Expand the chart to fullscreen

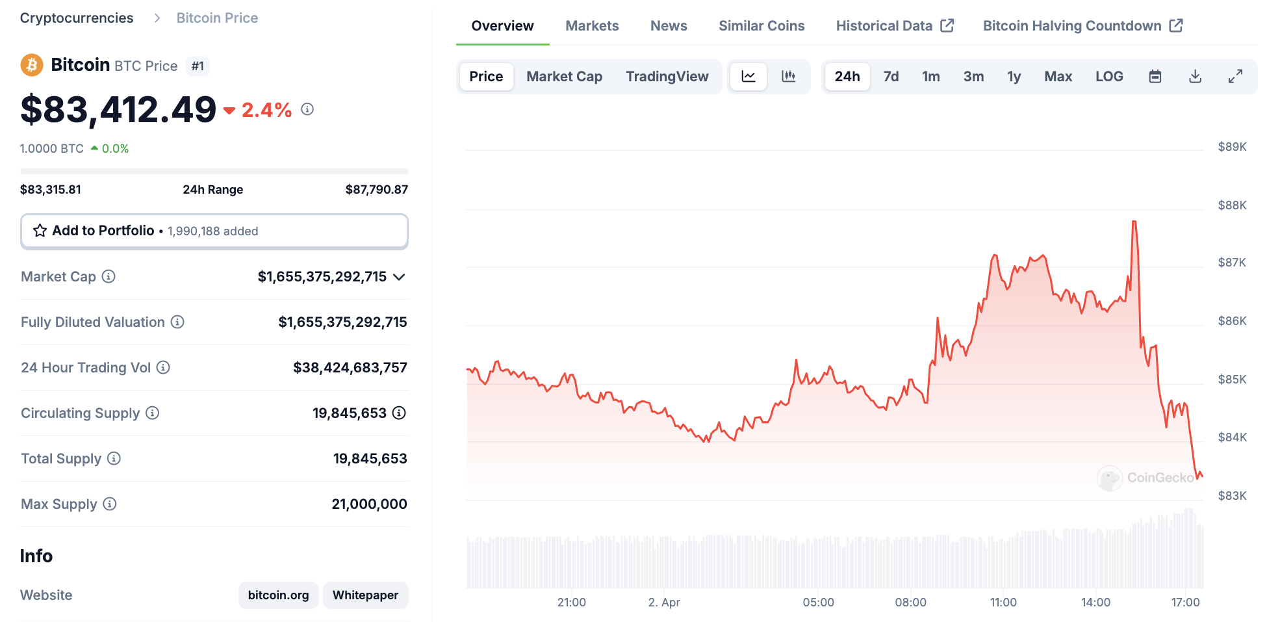click(x=1235, y=77)
